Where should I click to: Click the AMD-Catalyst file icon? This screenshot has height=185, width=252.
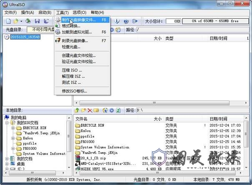coord(78,163)
